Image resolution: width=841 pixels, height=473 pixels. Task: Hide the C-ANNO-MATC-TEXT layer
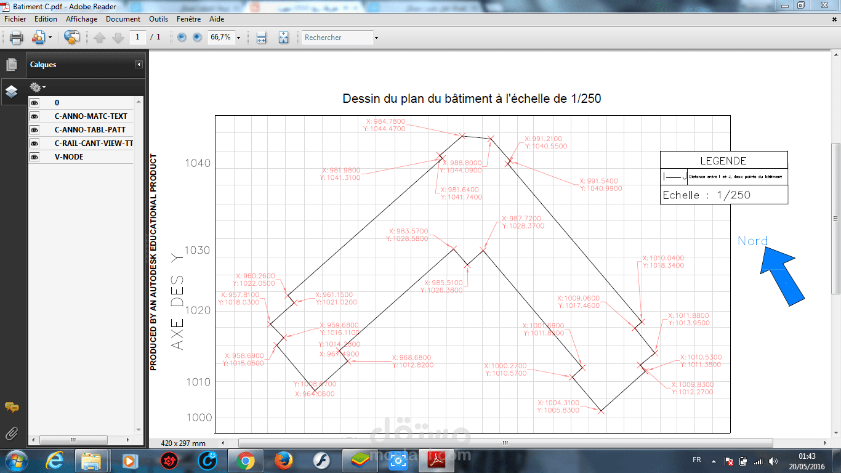click(x=34, y=116)
